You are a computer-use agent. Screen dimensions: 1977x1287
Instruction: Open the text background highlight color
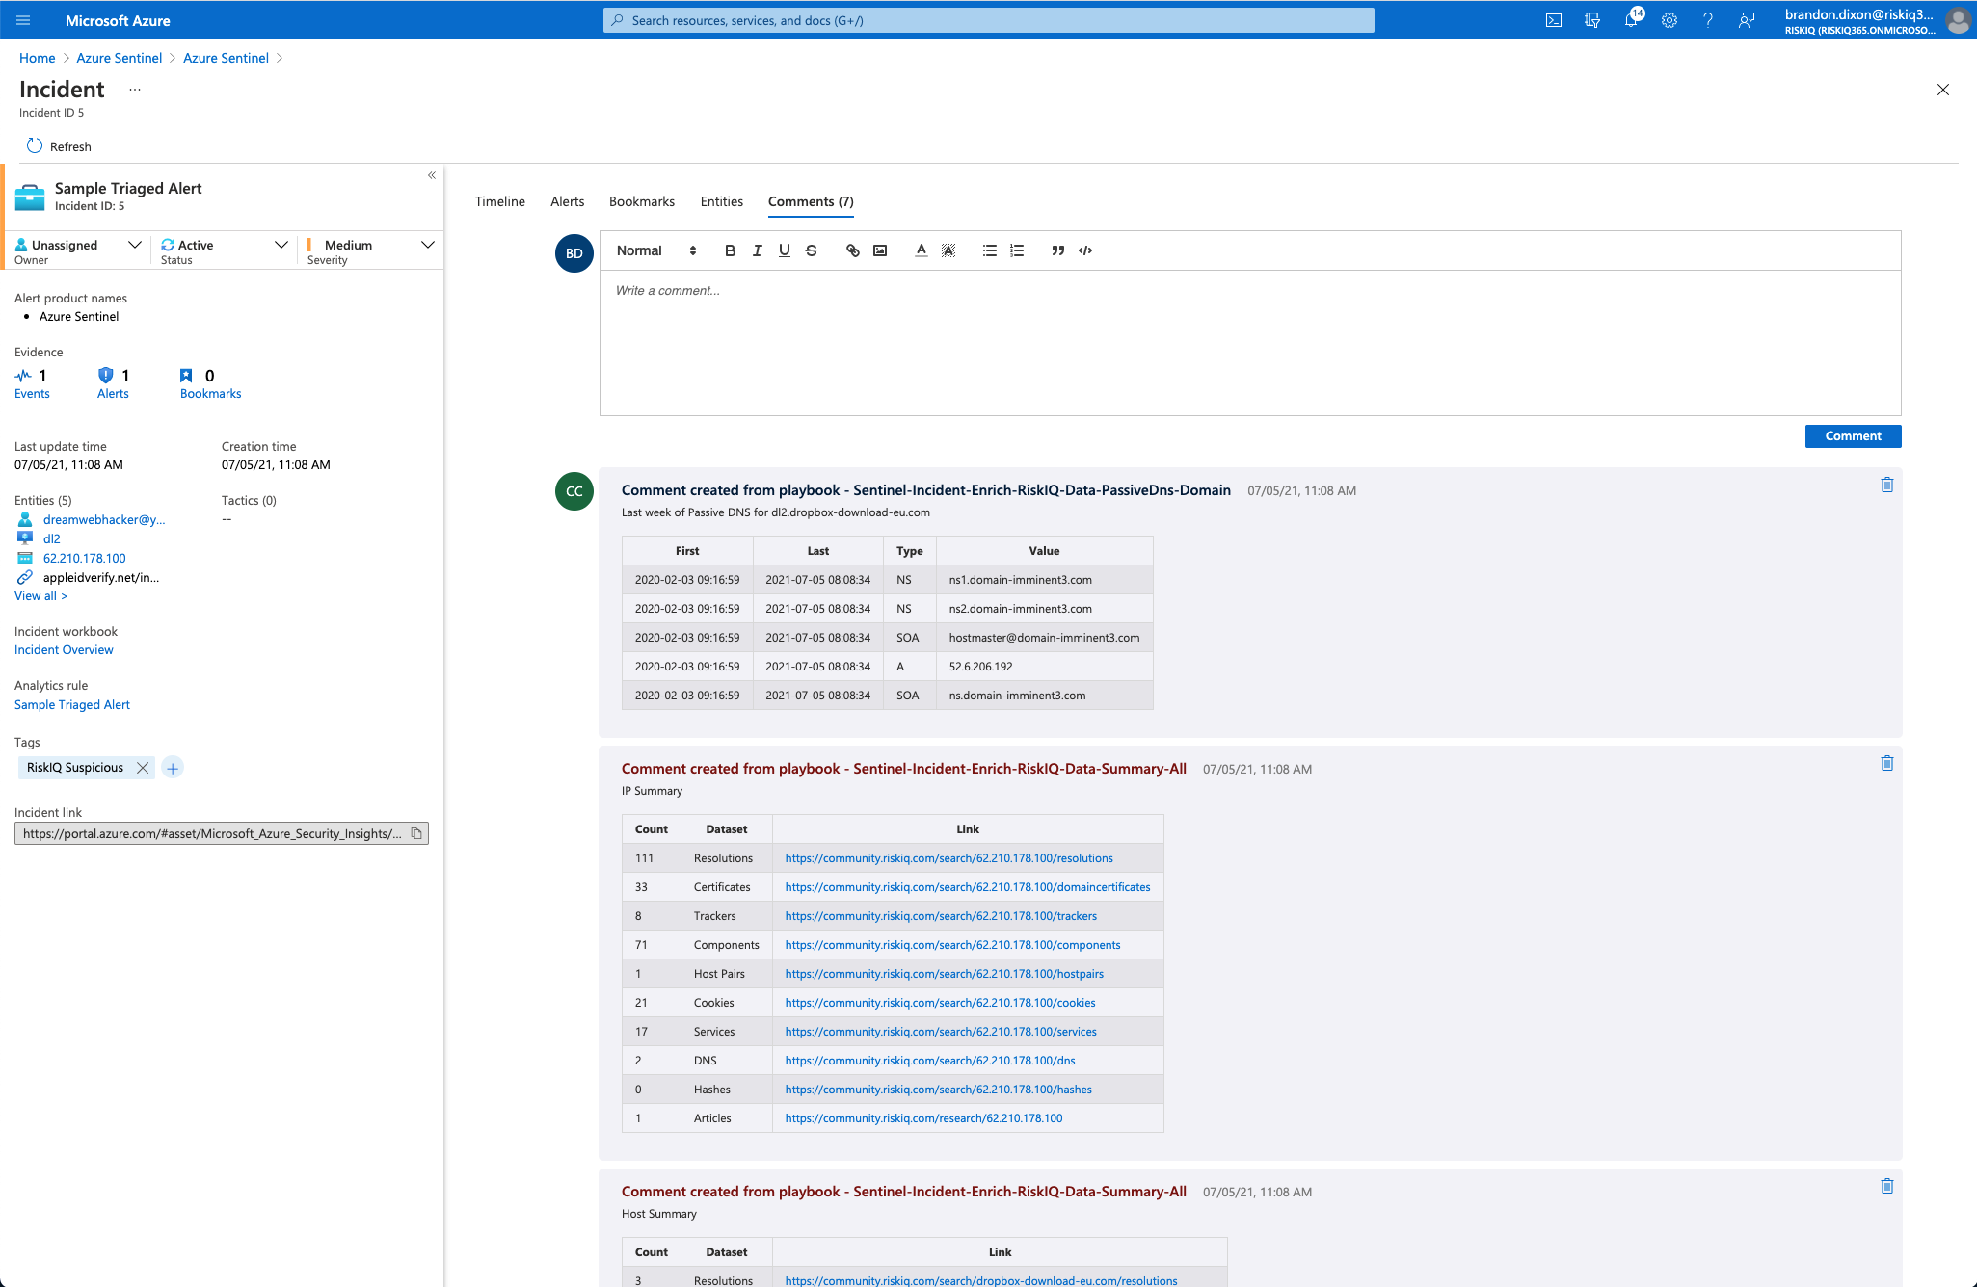pos(948,250)
